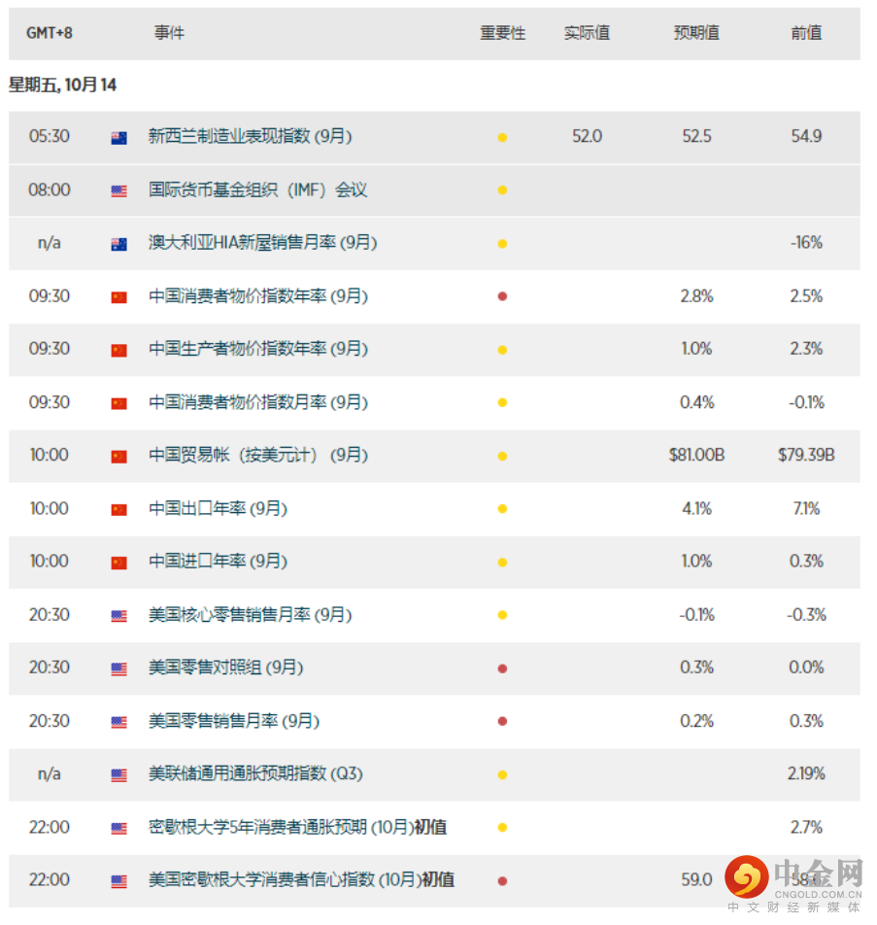
Task: Open event 中国出口年率 (9月)
Action: pos(218,508)
